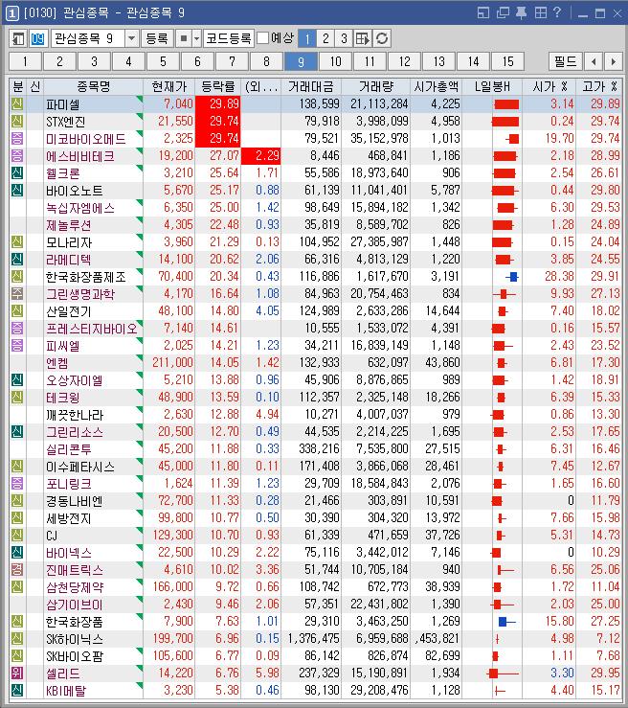The height and width of the screenshot is (708, 628).
Task: Click the candlestick icon of 파미셀 row
Action: click(506, 104)
